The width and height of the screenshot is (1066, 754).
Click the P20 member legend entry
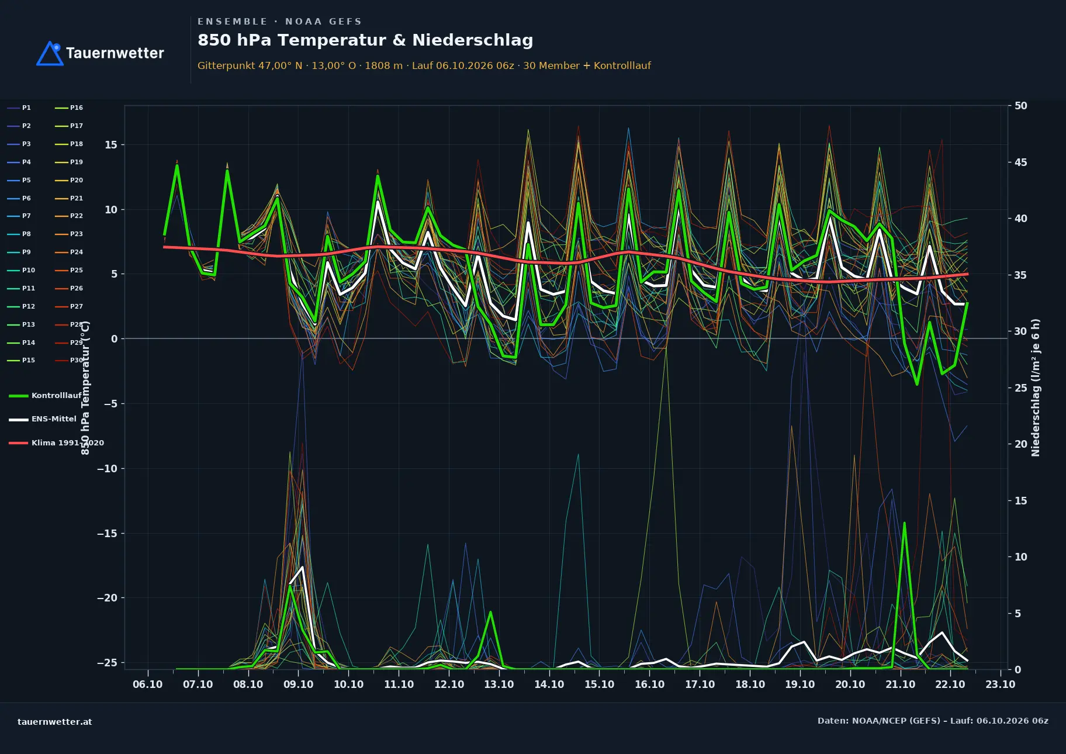[69, 180]
